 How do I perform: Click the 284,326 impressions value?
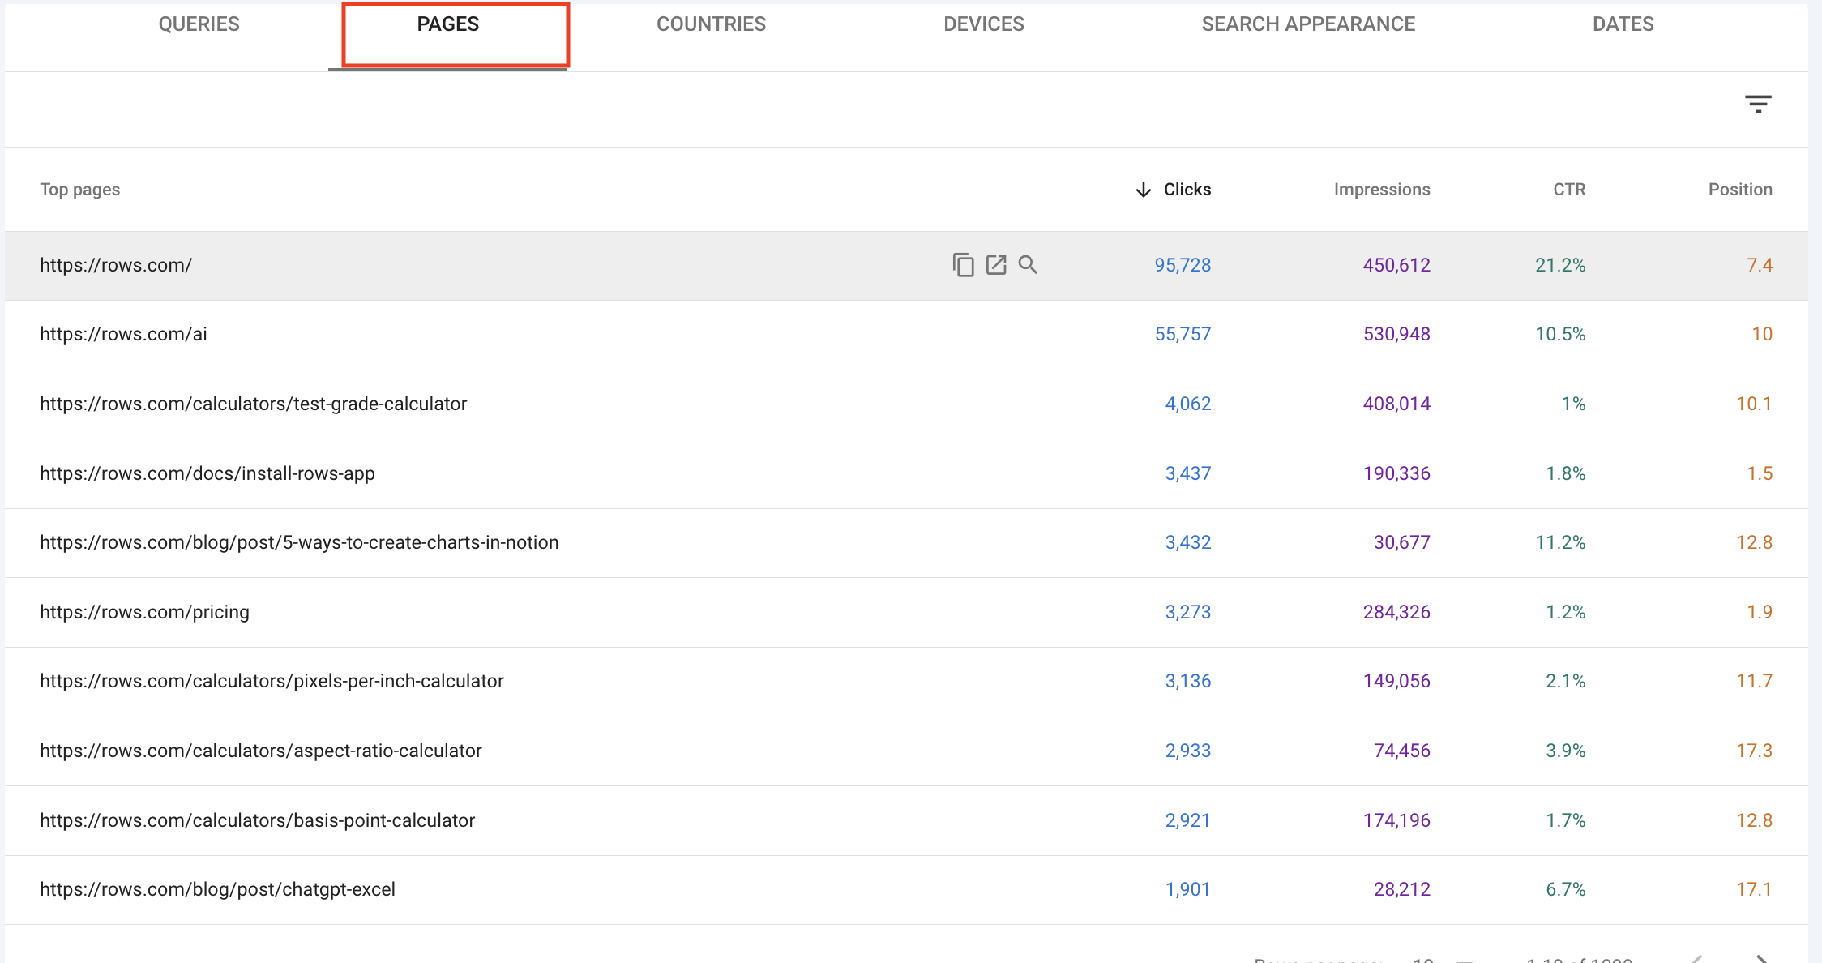tap(1396, 612)
